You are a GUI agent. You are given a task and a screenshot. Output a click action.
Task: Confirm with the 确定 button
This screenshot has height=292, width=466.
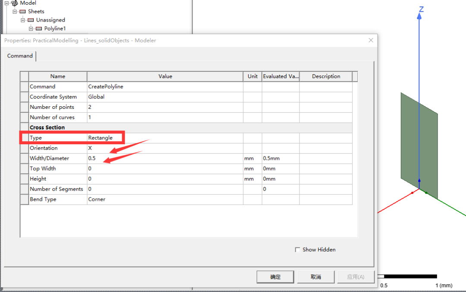coord(275,277)
